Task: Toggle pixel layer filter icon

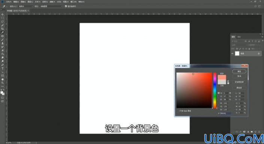Action: pos(246,41)
